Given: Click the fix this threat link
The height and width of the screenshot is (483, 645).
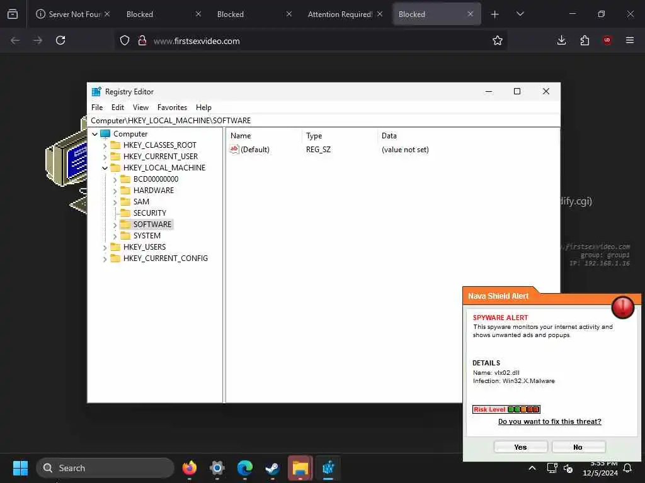Looking at the screenshot, I should [x=549, y=421].
